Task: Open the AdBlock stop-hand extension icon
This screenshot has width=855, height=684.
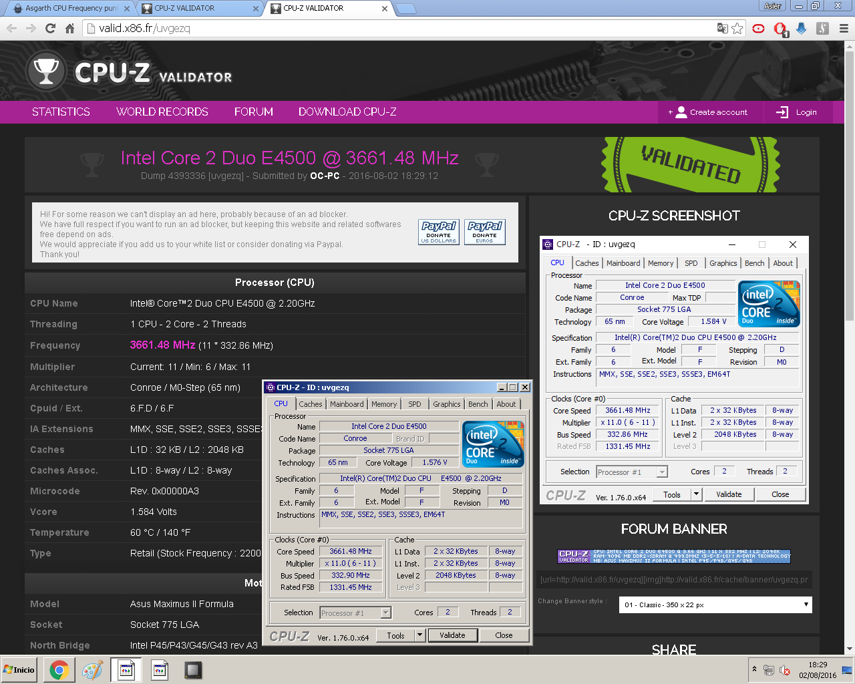Action: click(x=780, y=29)
